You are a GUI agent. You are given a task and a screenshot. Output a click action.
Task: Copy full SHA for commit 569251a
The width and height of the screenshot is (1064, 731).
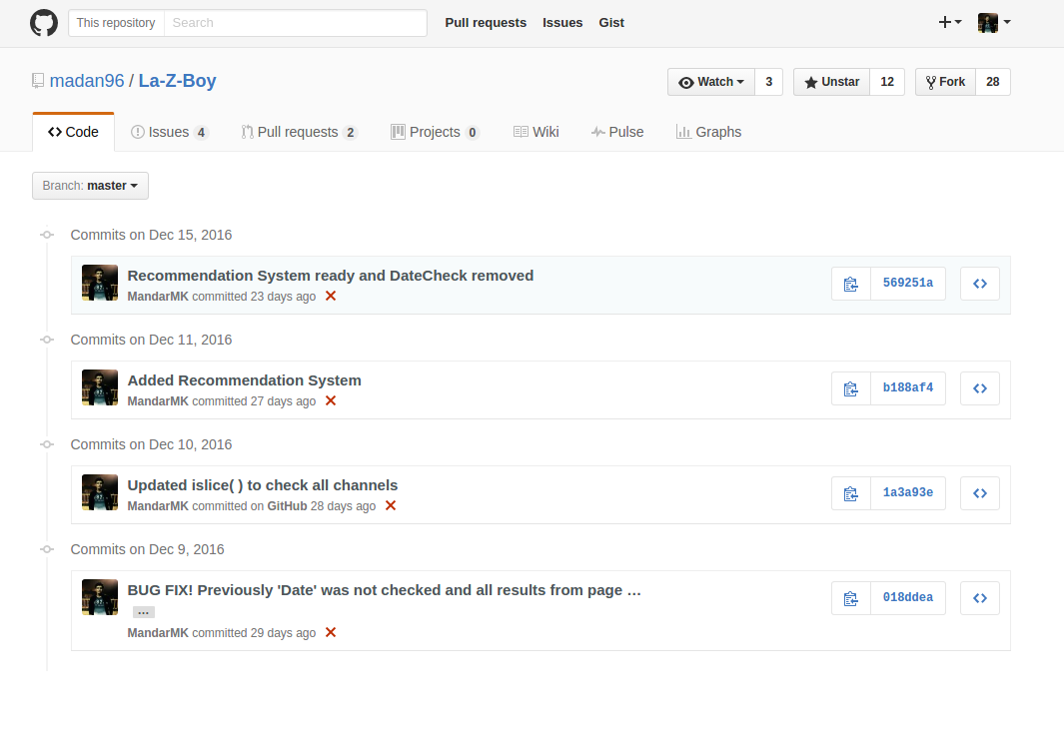[850, 284]
